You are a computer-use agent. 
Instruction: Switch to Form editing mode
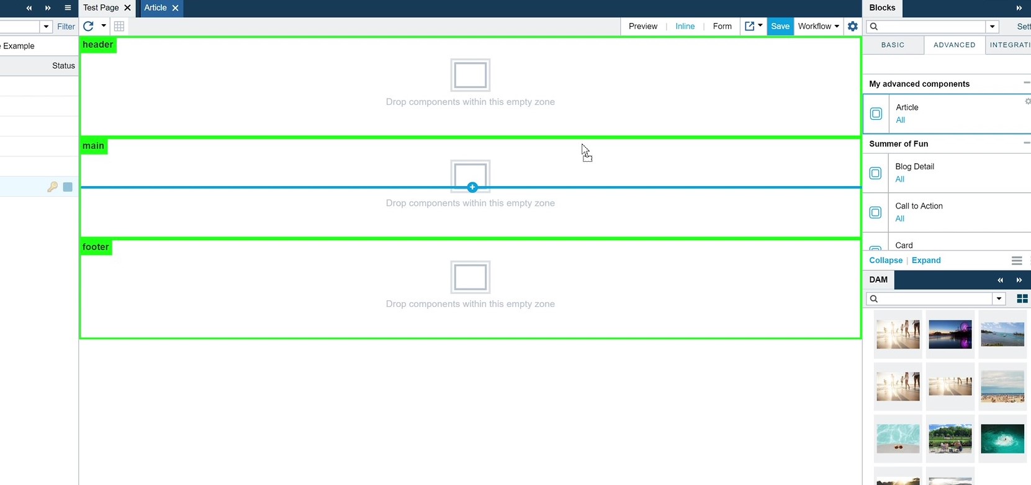(723, 26)
